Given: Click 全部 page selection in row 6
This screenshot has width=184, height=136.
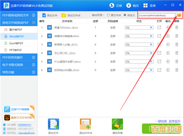Looking at the screenshot, I should coord(113,70).
